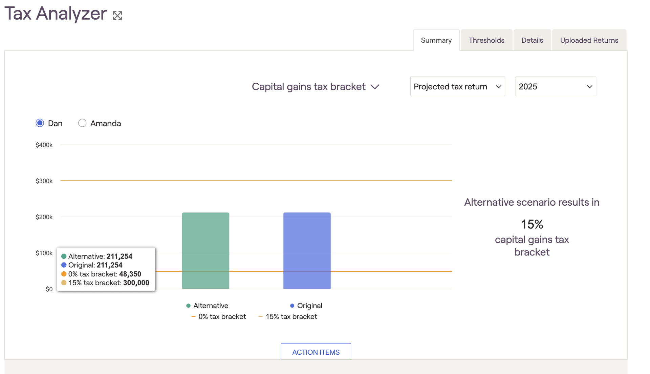Click the tooltip 0% tax bracket: 48,350
Screen dimensions: 650x374
click(x=101, y=274)
